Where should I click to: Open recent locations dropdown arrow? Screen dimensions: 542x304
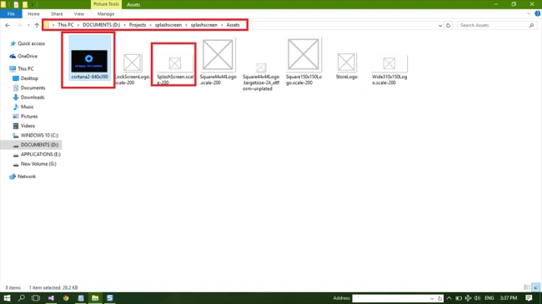[28, 25]
